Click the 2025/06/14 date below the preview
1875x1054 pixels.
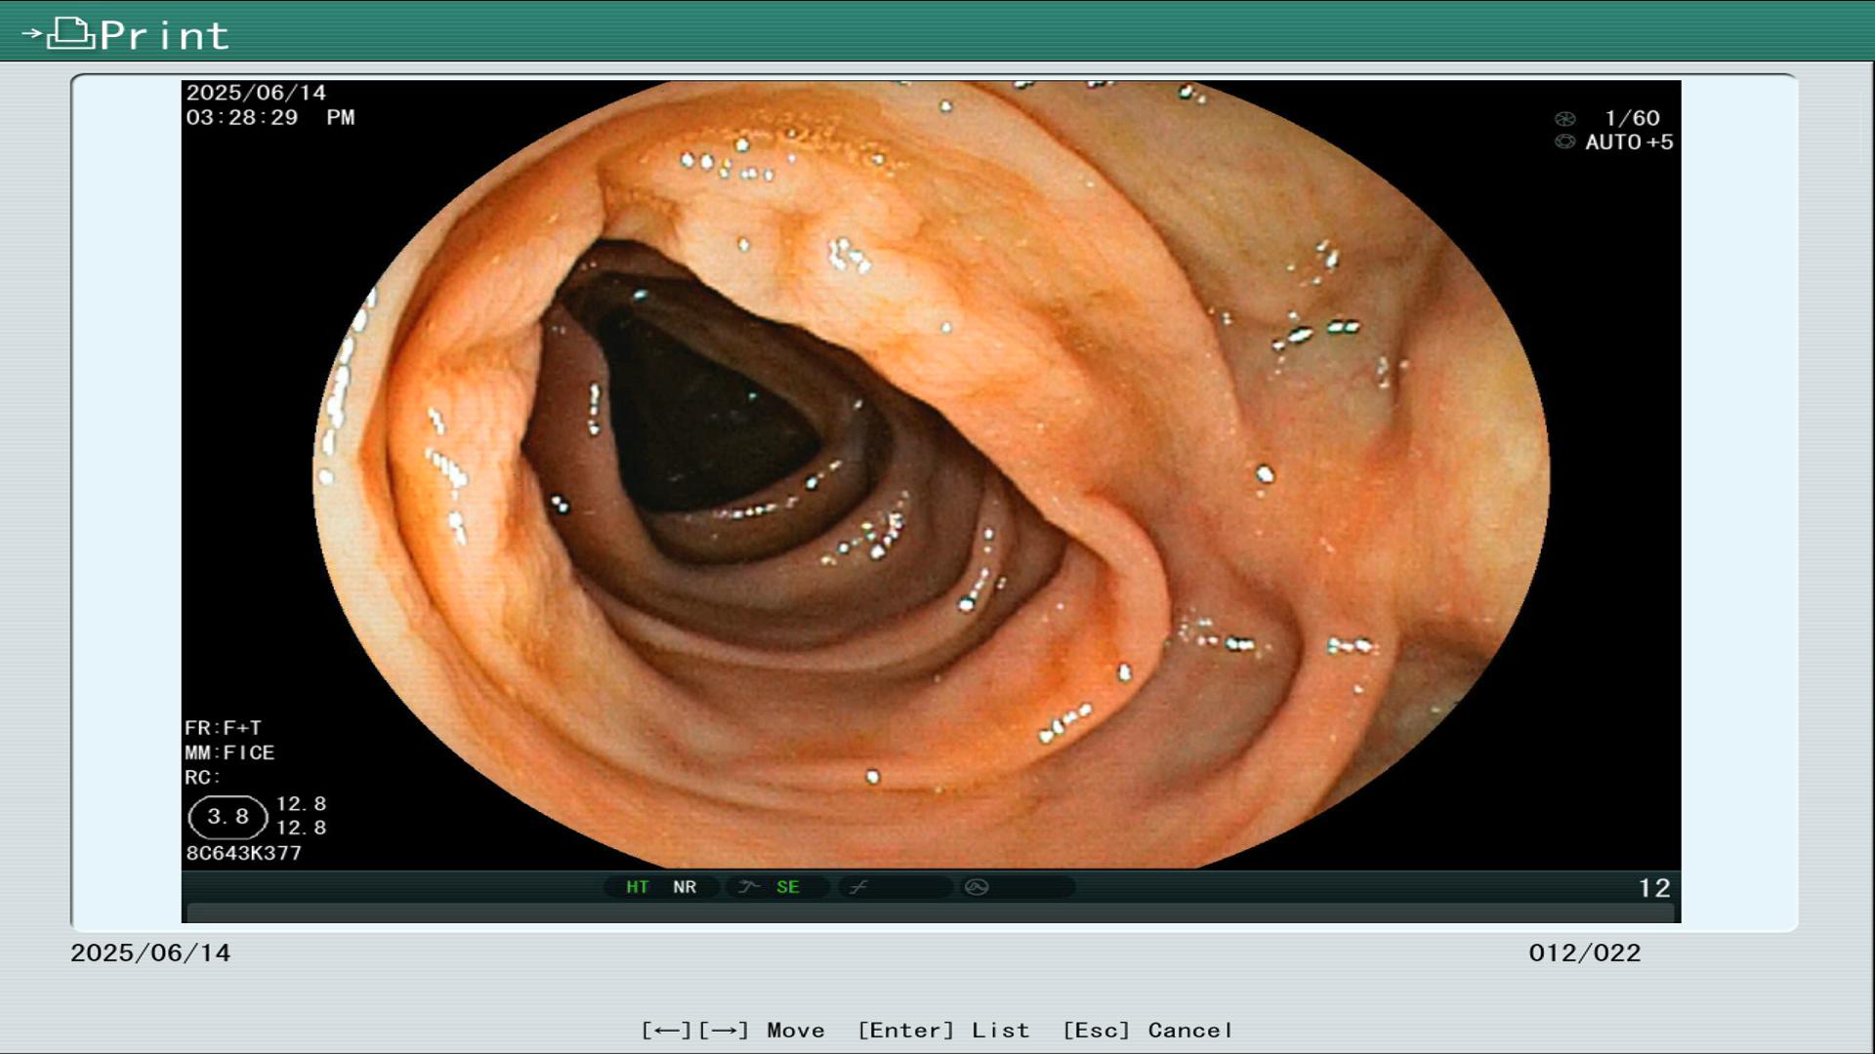click(x=150, y=953)
